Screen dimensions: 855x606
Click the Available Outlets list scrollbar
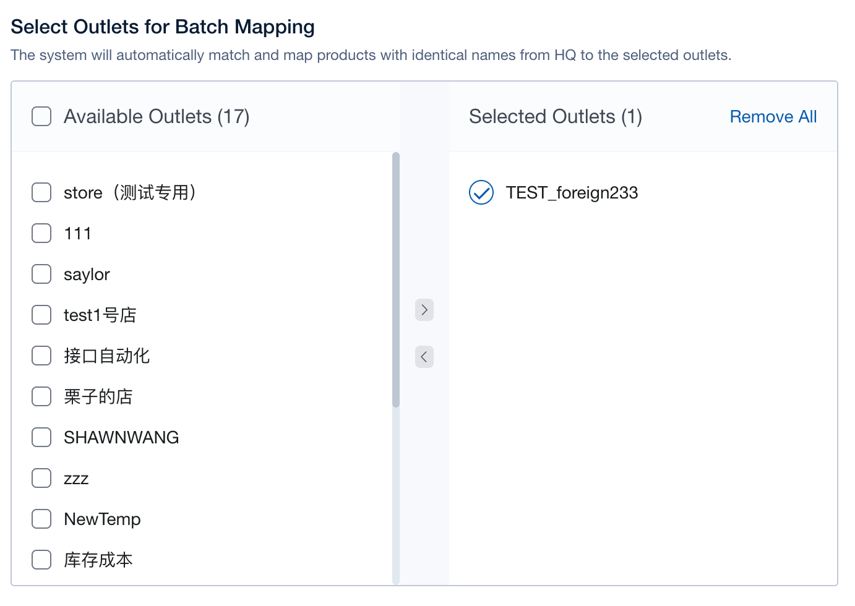tap(396, 280)
